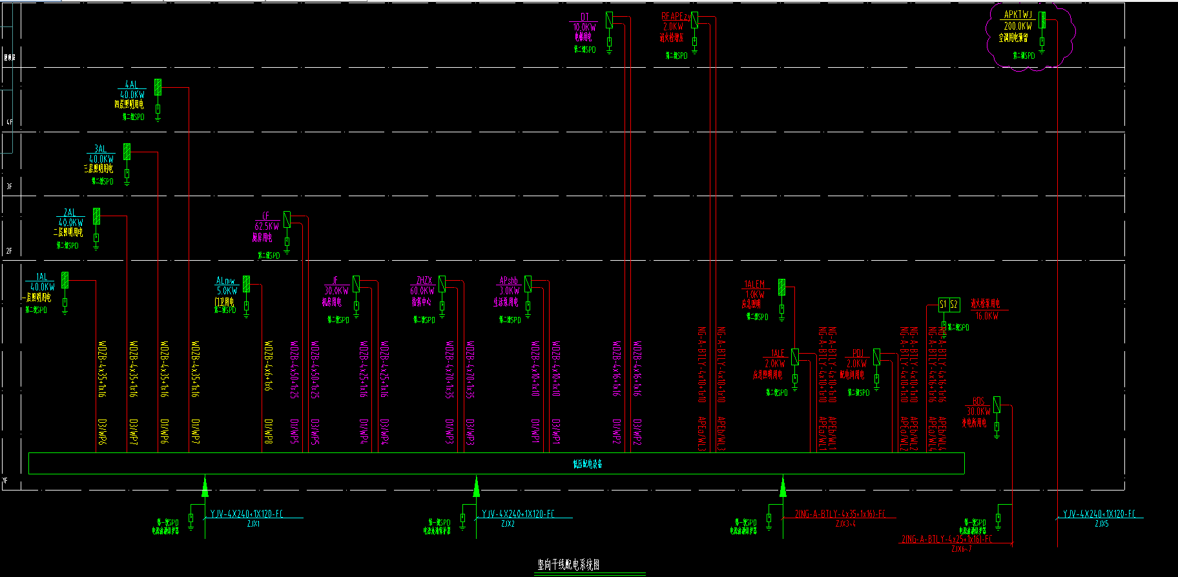Click the 1AL panel label

point(41,277)
